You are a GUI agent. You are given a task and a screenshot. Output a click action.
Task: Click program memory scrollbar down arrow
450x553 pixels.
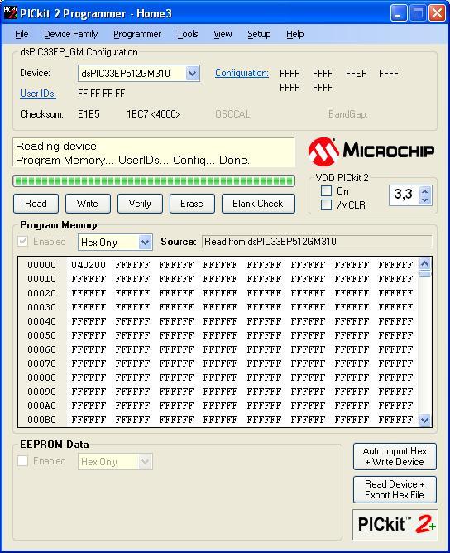tap(424, 420)
